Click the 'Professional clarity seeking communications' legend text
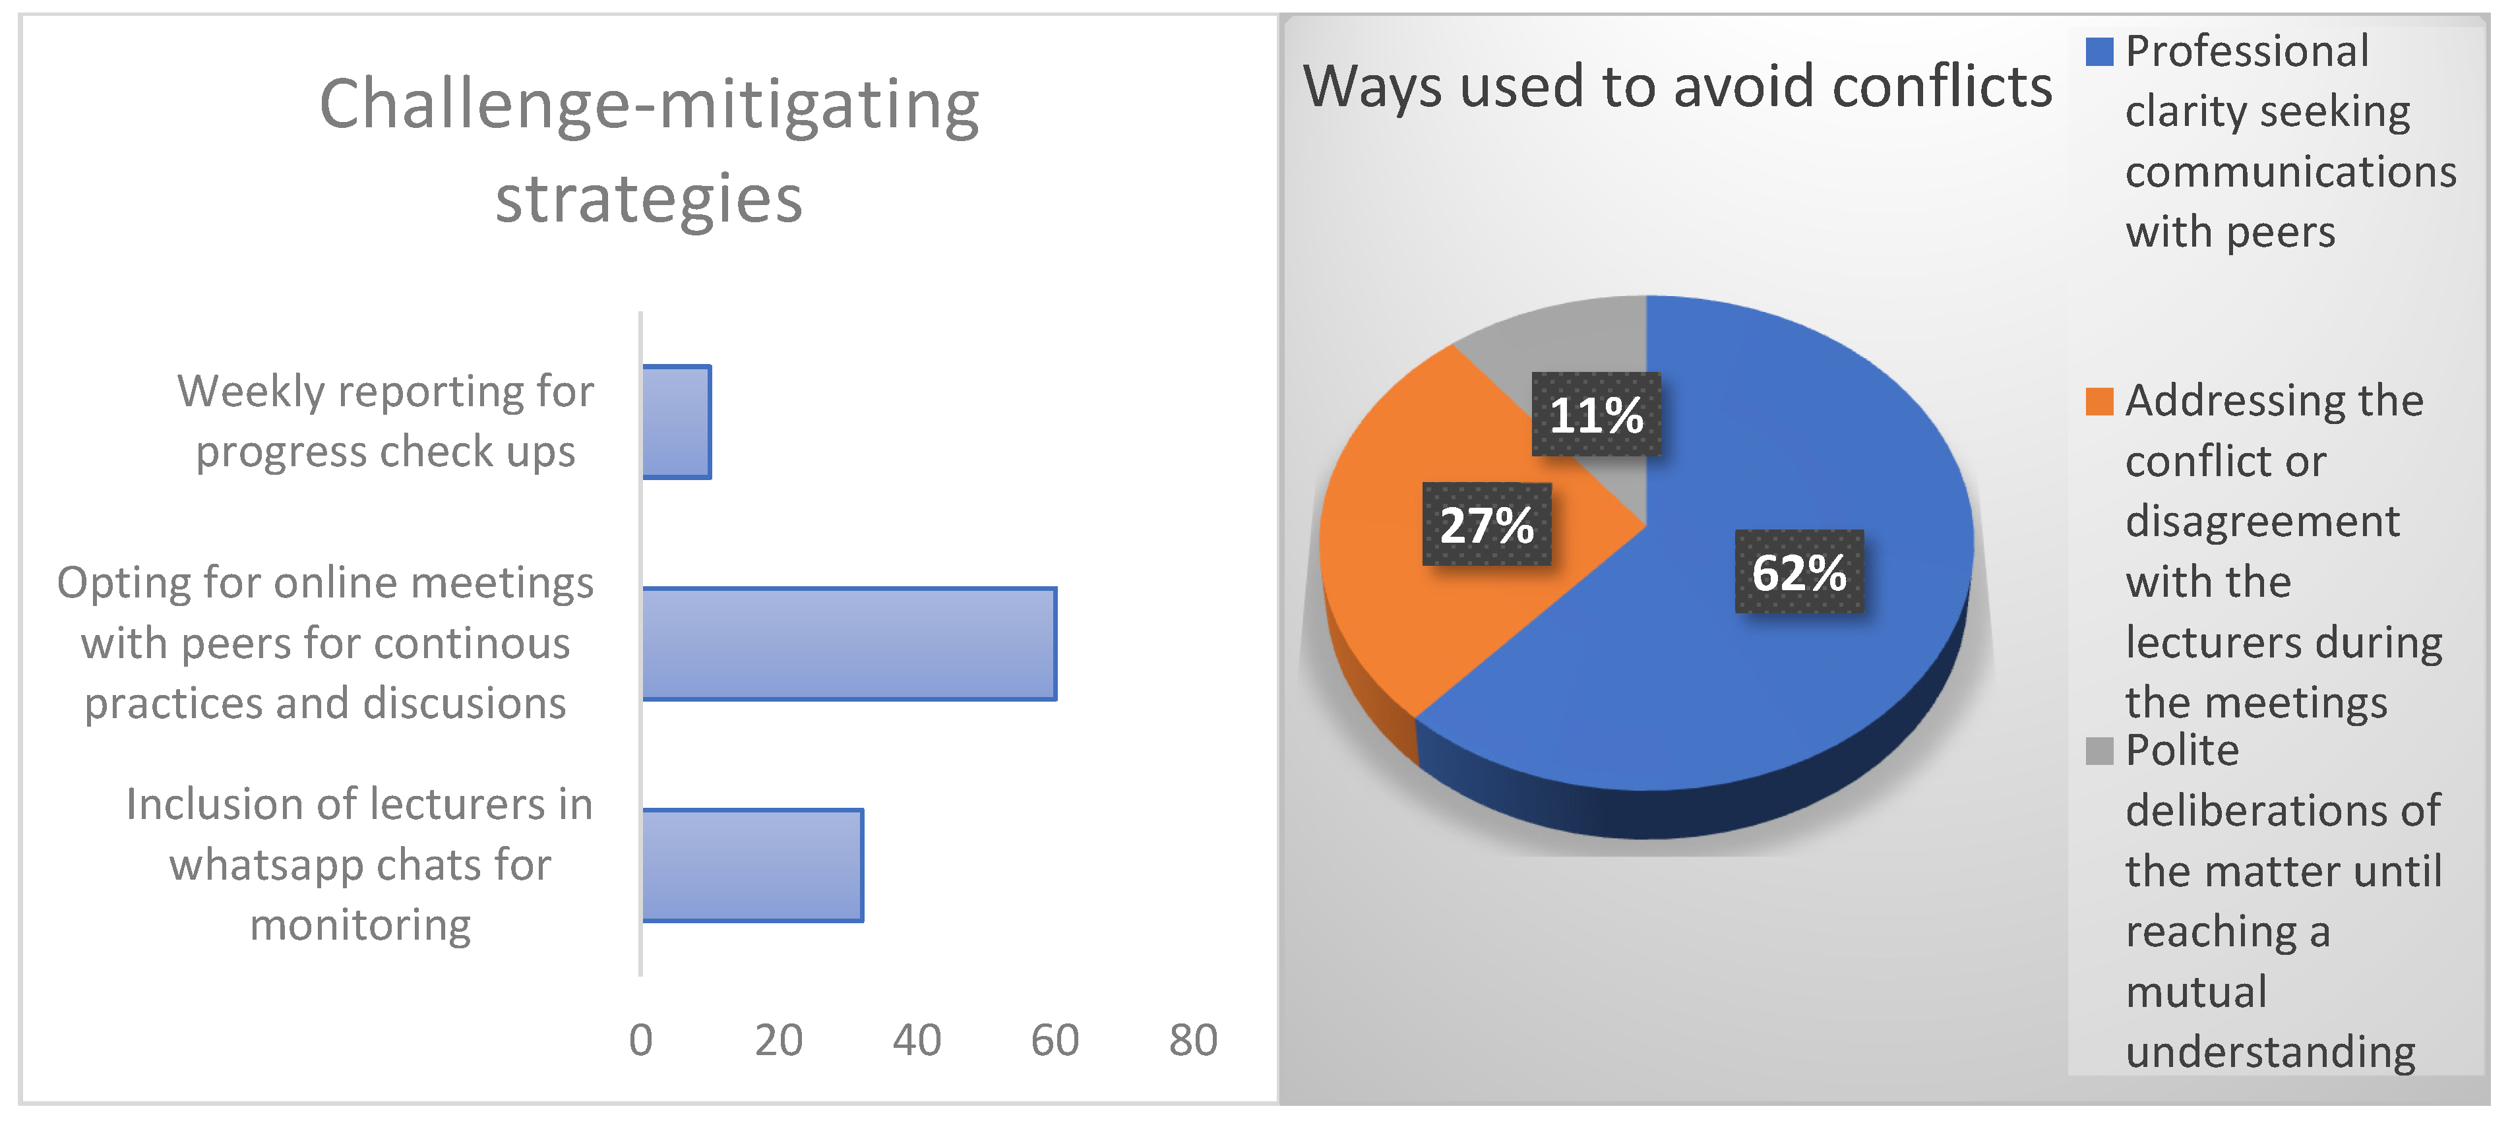 click(2288, 142)
